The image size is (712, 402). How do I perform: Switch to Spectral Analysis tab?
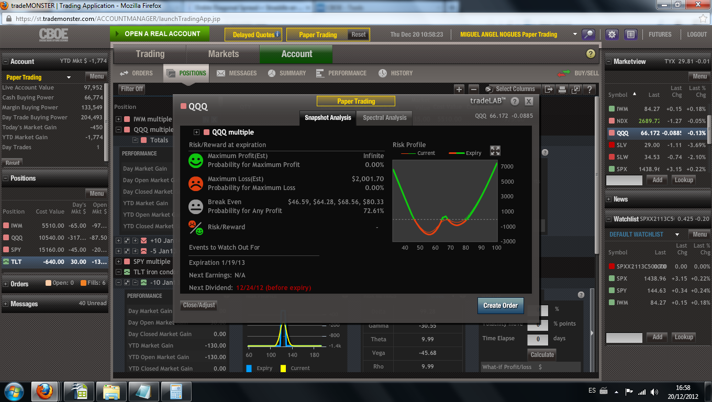(385, 118)
